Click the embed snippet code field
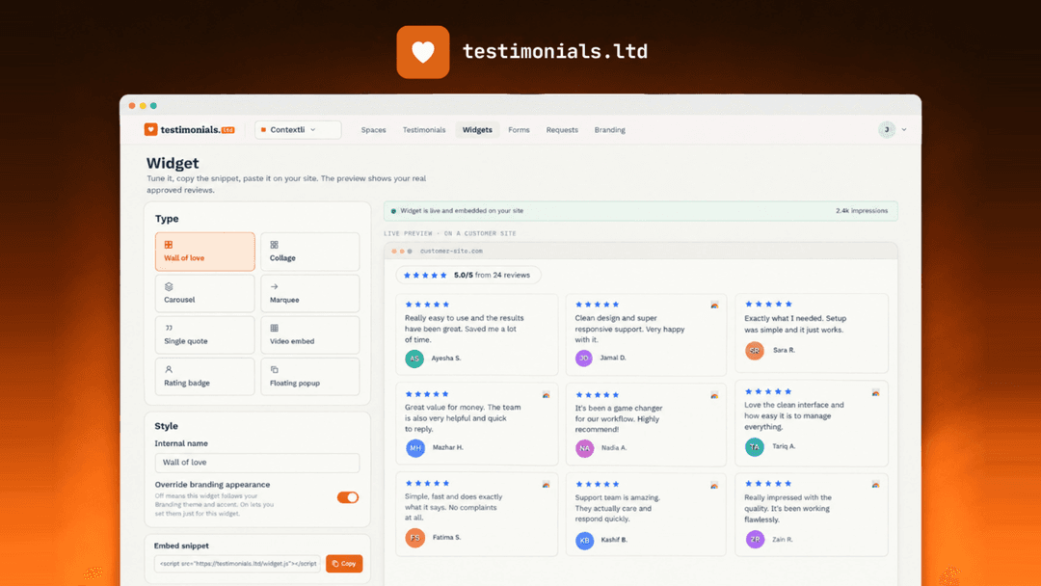The height and width of the screenshot is (586, 1041). 237,564
